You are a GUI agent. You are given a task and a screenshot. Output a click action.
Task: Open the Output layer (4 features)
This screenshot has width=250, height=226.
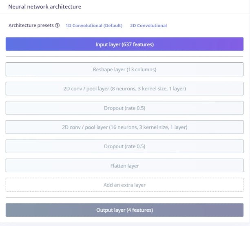124,210
